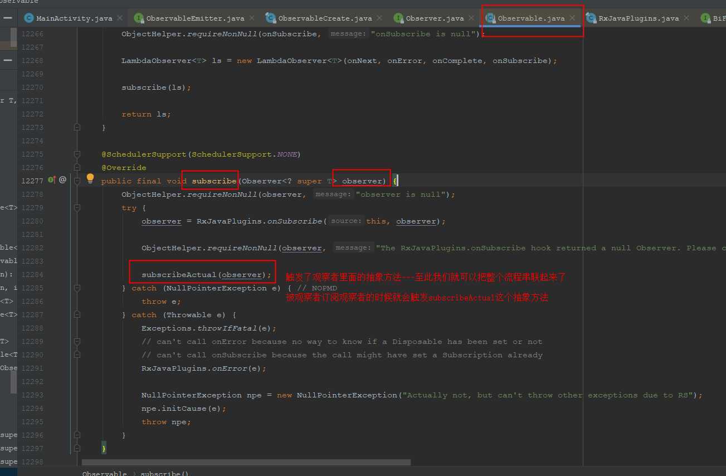Close the RxJavaPlugins.java tab

point(687,18)
